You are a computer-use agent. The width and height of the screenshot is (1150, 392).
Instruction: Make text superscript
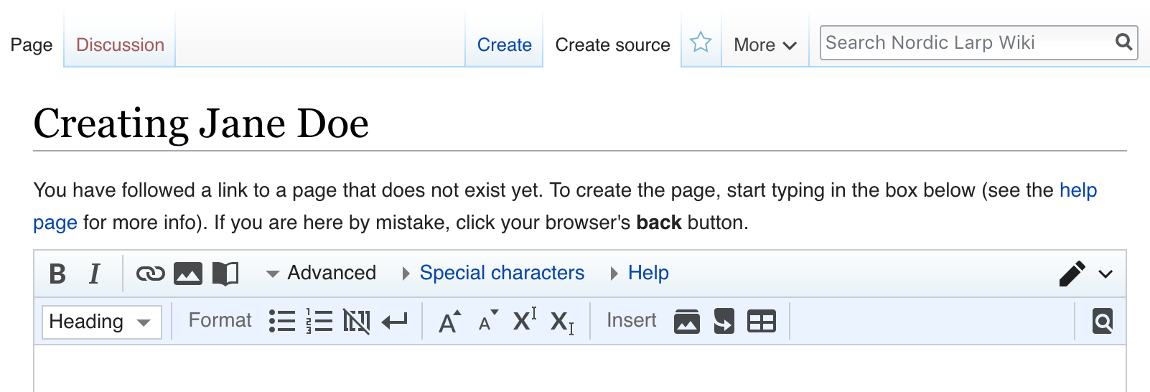(x=525, y=320)
